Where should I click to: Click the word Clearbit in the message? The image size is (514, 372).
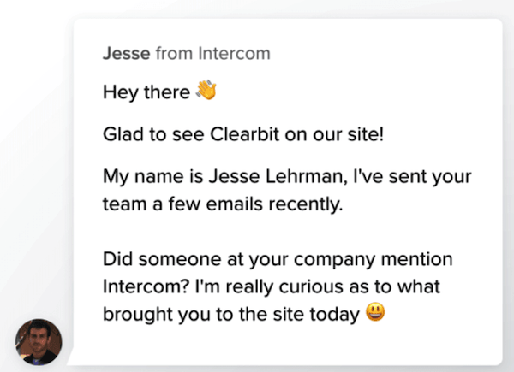coord(244,134)
